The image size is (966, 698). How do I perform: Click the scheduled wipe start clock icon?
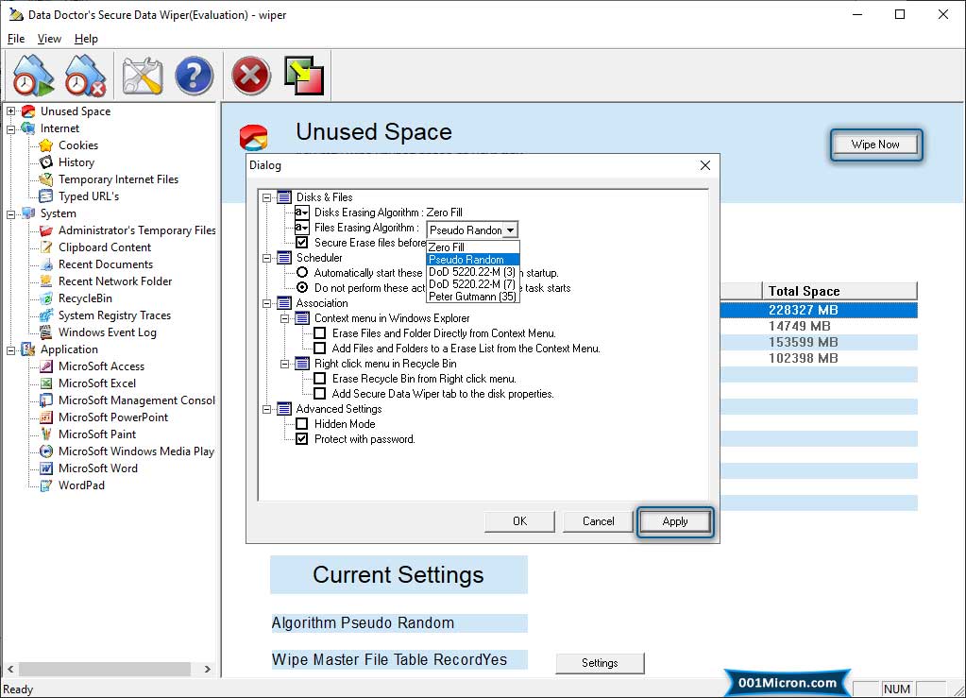click(x=34, y=75)
